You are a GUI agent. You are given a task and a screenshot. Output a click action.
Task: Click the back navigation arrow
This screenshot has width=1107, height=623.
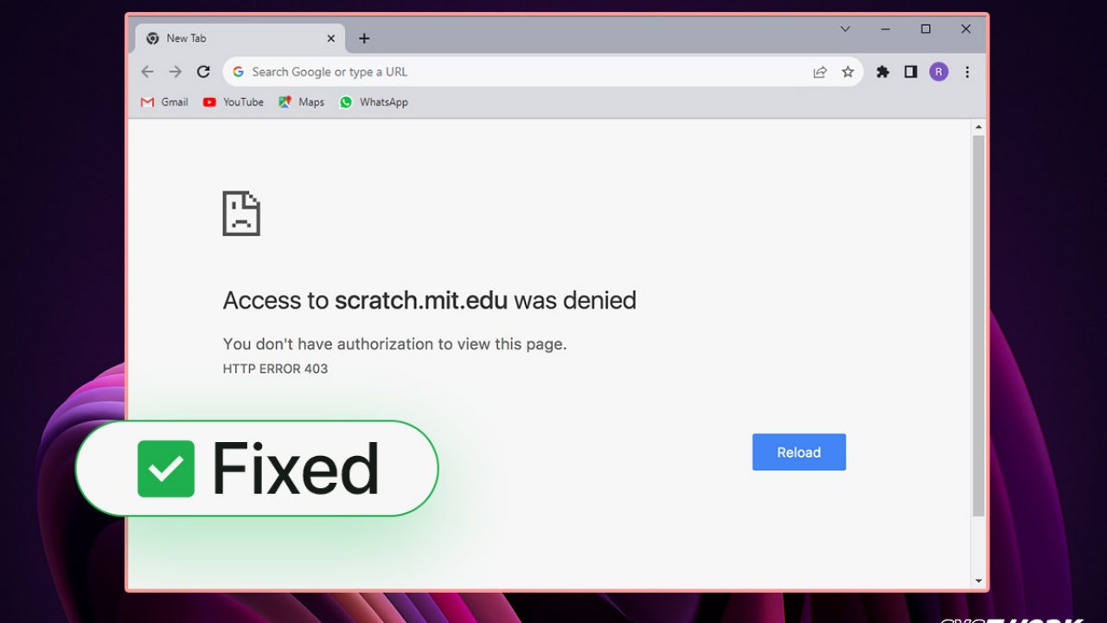click(147, 72)
